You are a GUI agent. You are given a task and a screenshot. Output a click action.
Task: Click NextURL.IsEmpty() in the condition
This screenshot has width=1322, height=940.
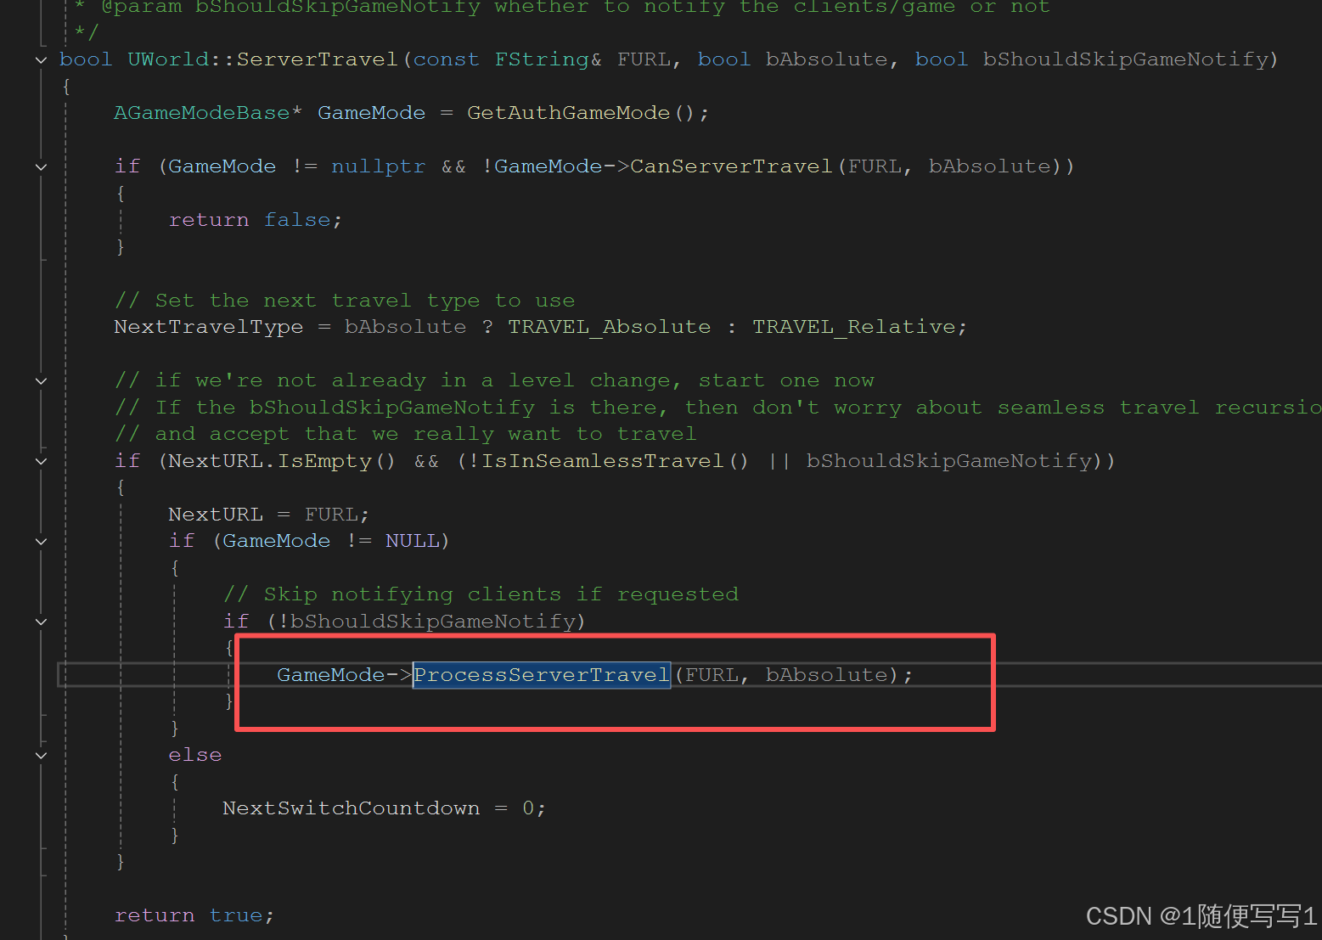click(x=282, y=461)
